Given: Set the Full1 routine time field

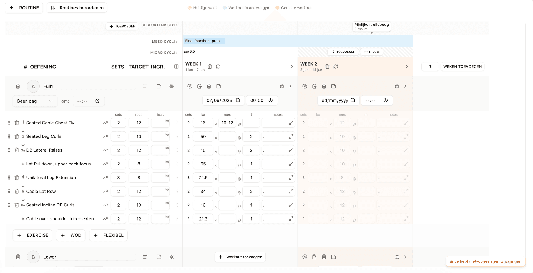Looking at the screenshot, I should click(89, 101).
